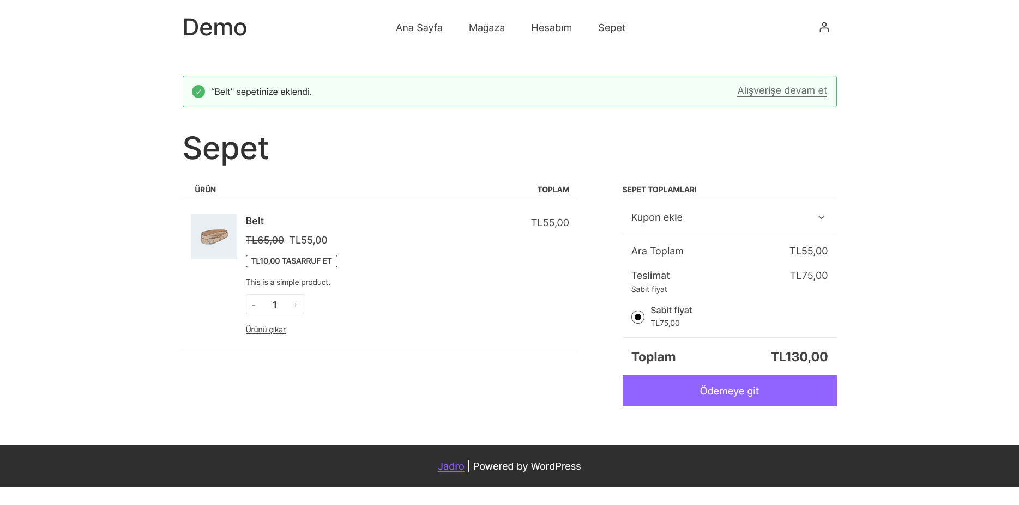
Task: Visit the Jadro footer link
Action: click(x=451, y=466)
